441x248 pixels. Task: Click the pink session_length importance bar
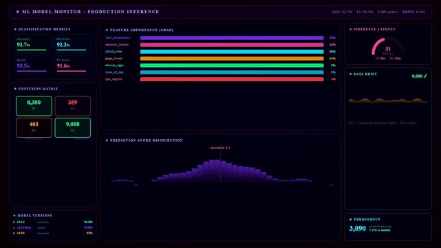(232, 45)
